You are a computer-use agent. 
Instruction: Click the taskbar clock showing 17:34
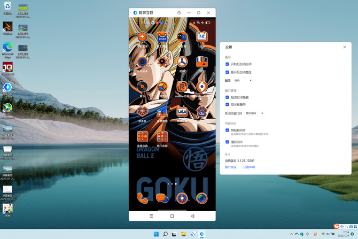346,234
